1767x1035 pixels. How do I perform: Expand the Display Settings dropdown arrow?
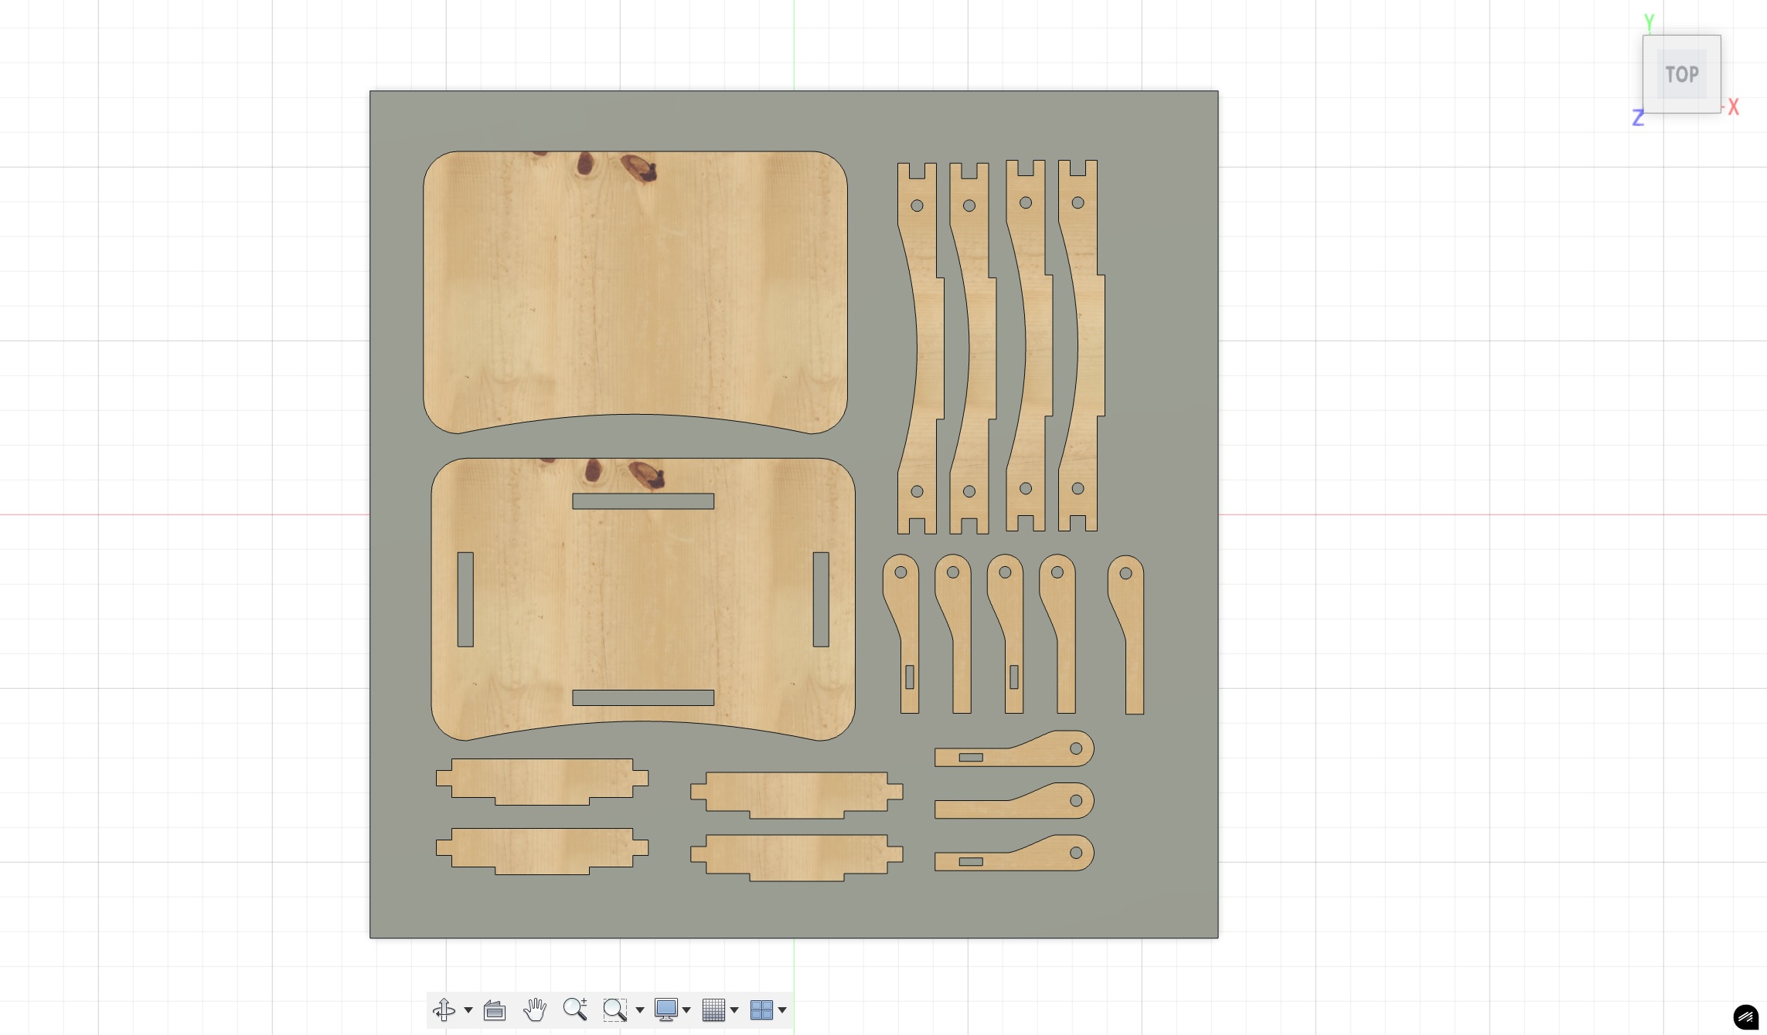point(686,1010)
